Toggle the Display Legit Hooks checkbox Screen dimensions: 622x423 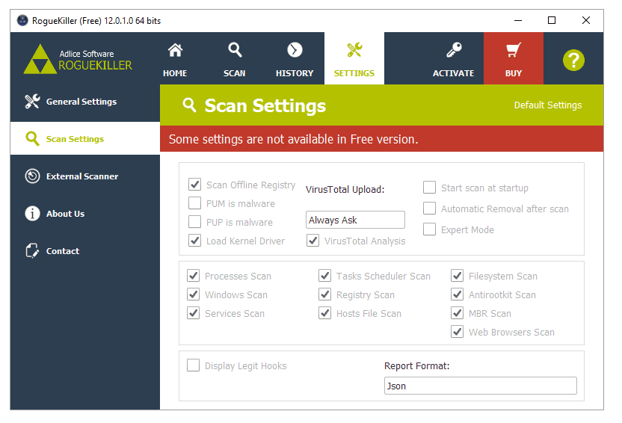[194, 365]
